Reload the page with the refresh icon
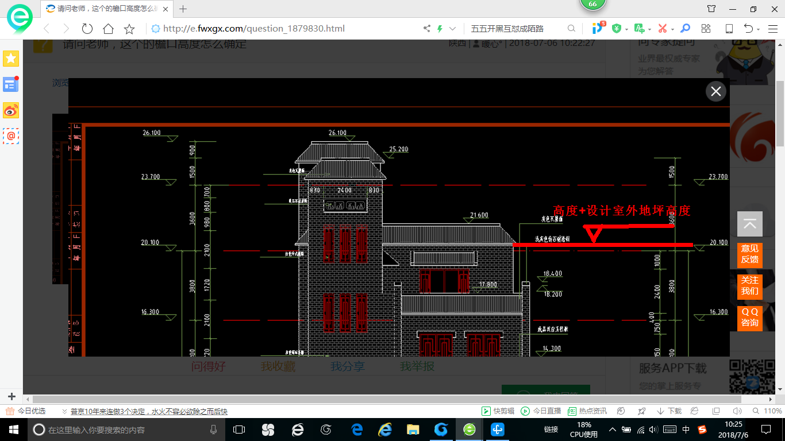 pos(87,29)
